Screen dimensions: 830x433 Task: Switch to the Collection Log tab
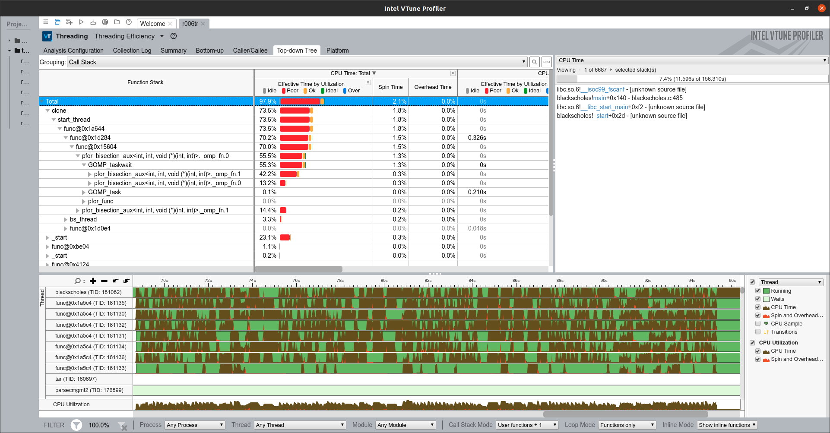click(x=132, y=51)
